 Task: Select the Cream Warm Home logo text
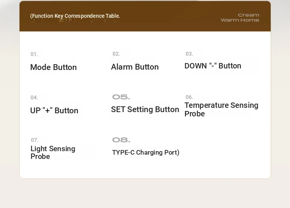(x=240, y=17)
